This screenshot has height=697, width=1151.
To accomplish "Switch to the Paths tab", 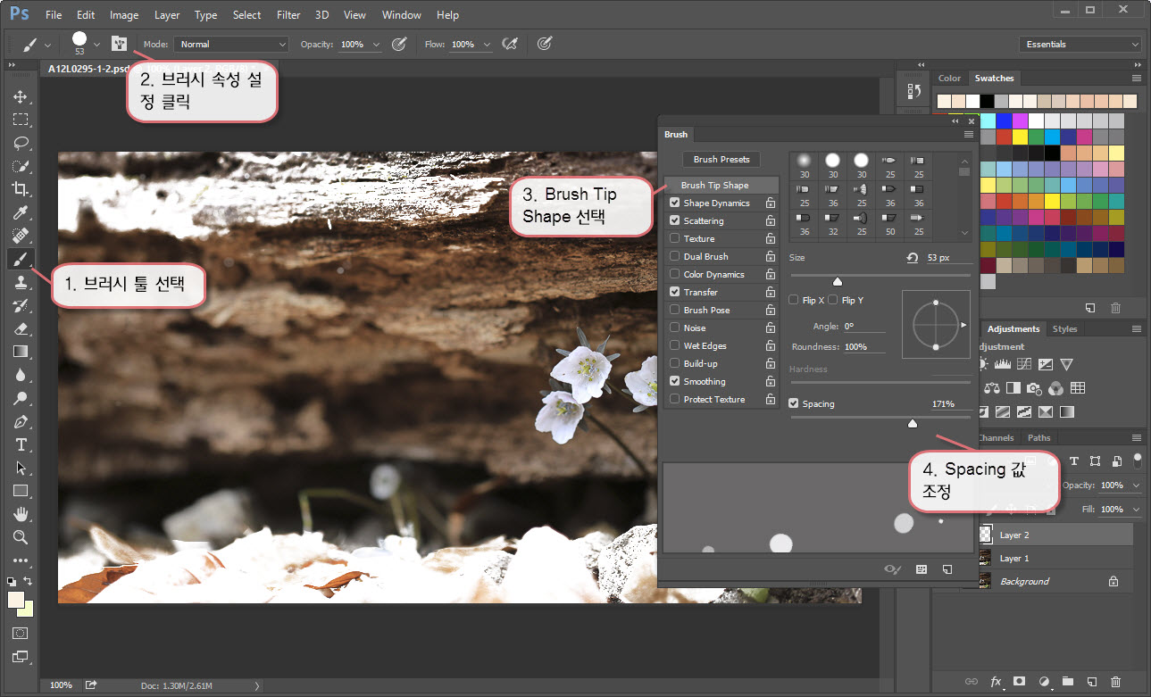I will pyautogui.click(x=1038, y=437).
